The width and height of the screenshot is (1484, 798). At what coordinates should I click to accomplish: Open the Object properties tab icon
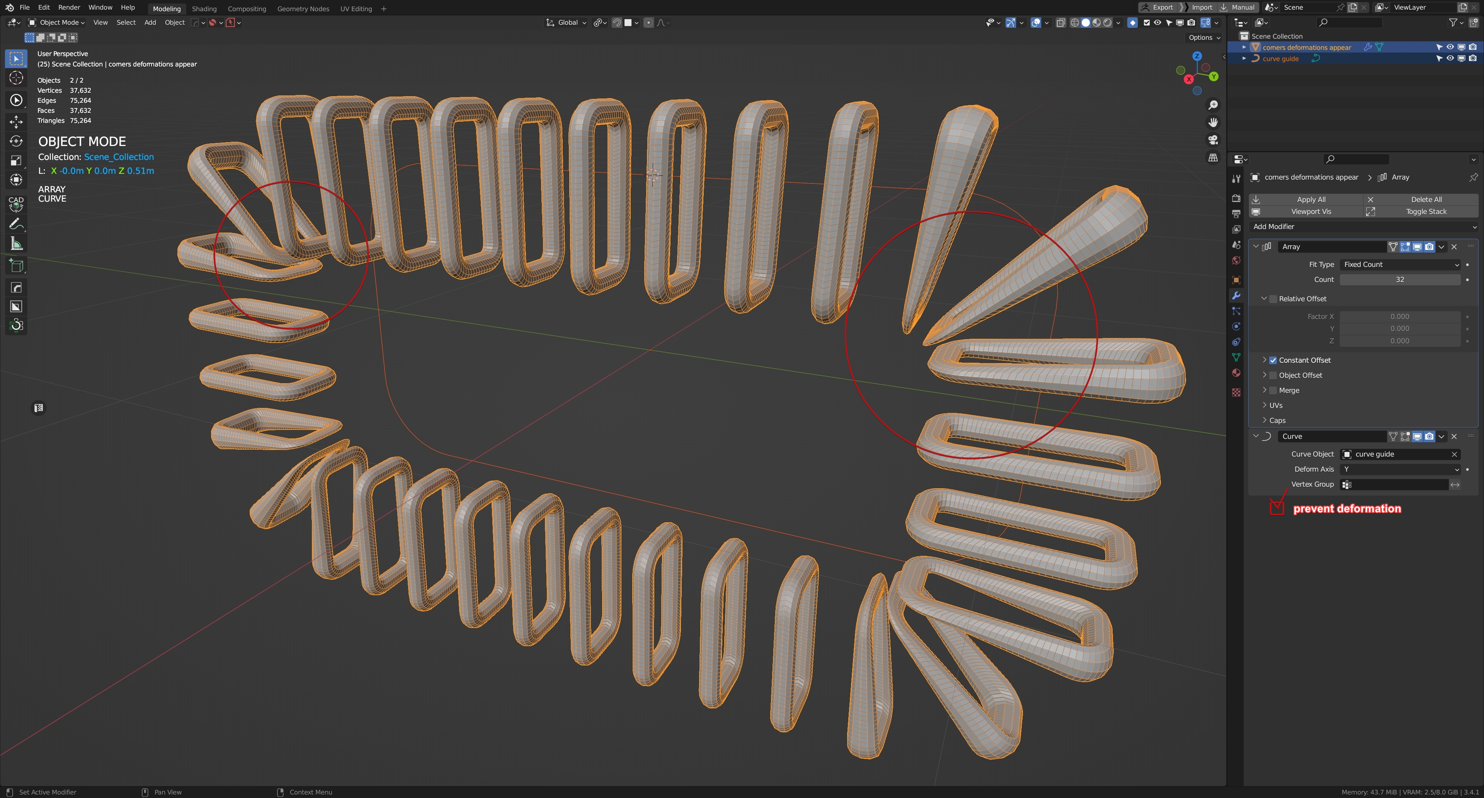tap(1236, 280)
